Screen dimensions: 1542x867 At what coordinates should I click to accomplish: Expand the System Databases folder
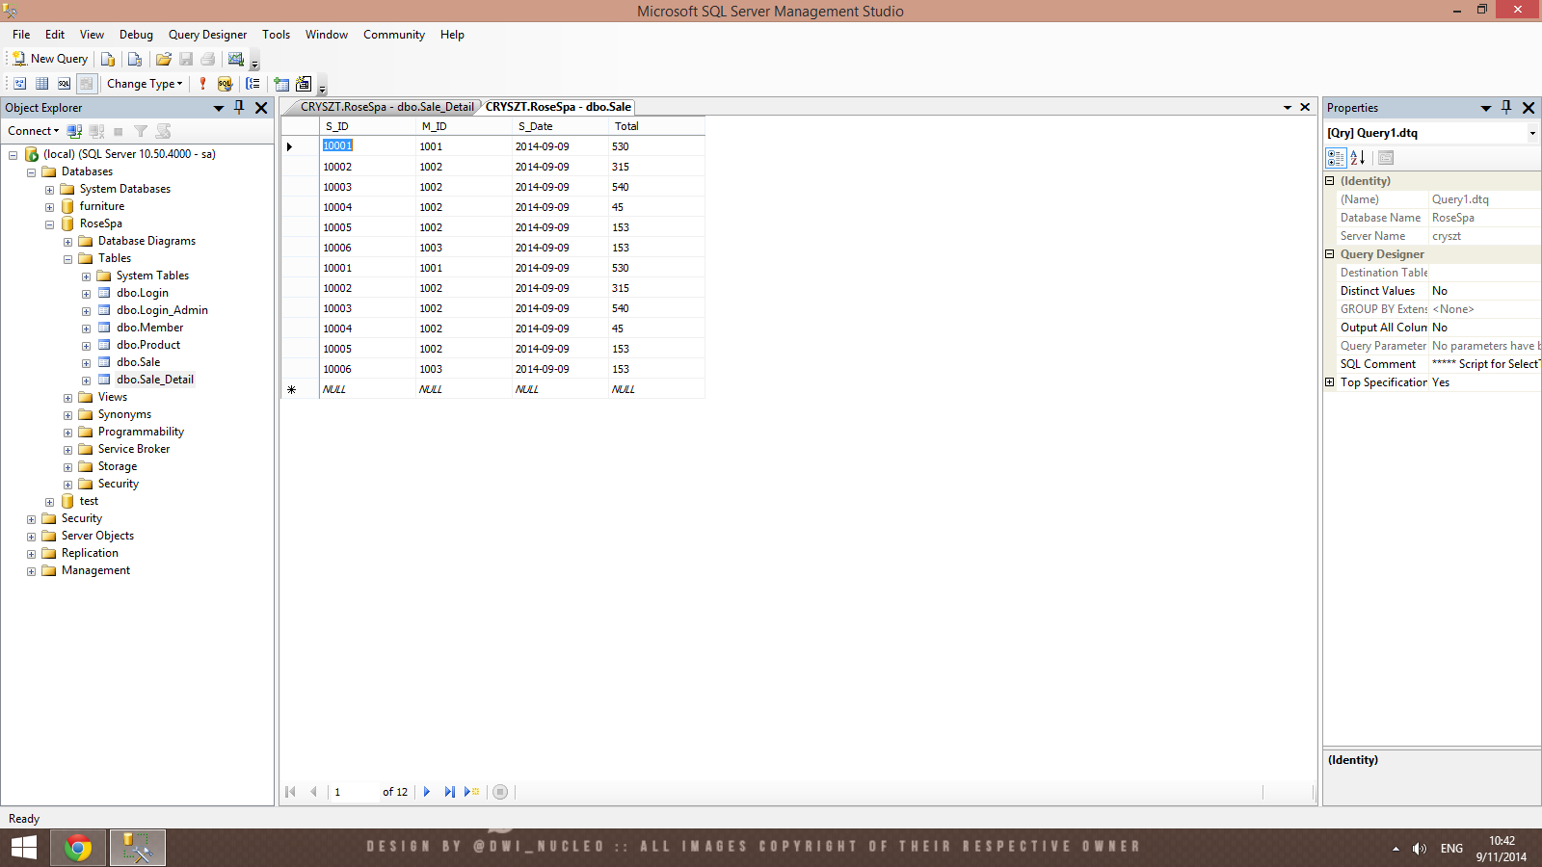click(49, 190)
